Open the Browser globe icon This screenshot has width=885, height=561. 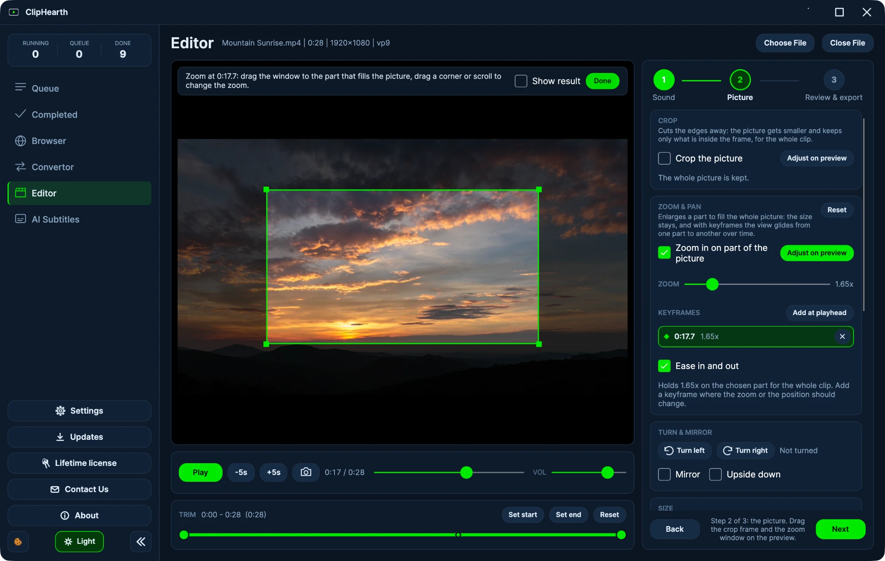(20, 141)
